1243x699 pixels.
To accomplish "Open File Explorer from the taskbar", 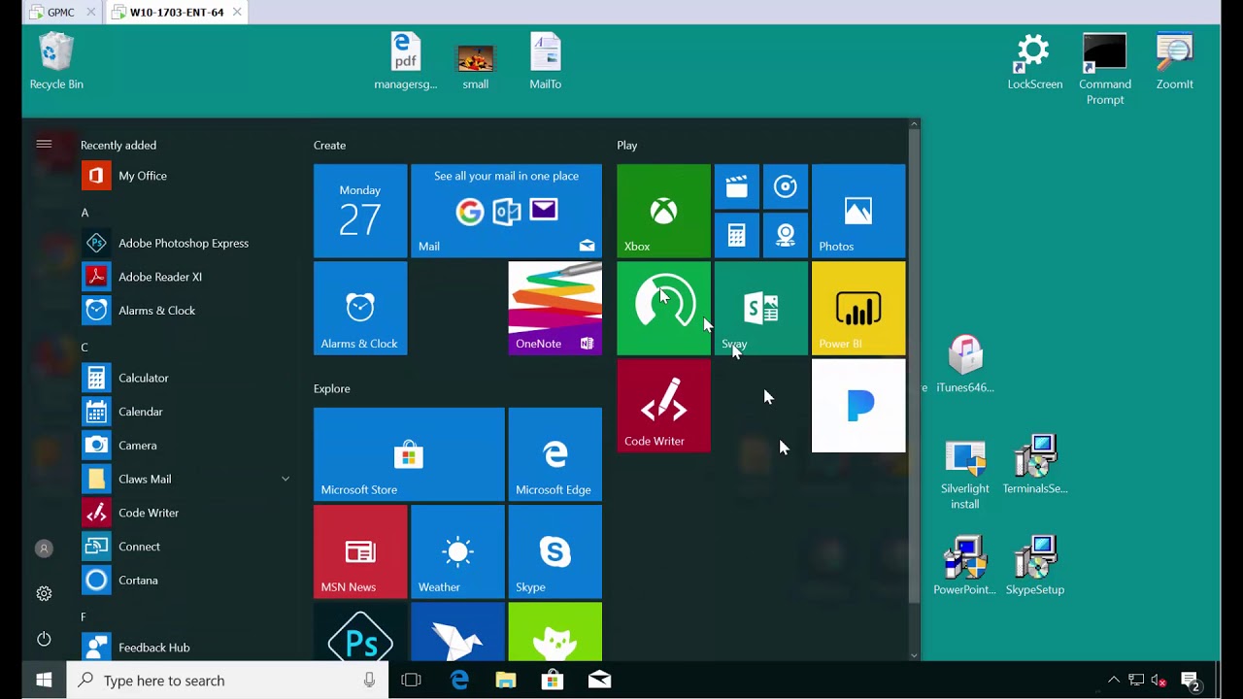I will pyautogui.click(x=506, y=681).
